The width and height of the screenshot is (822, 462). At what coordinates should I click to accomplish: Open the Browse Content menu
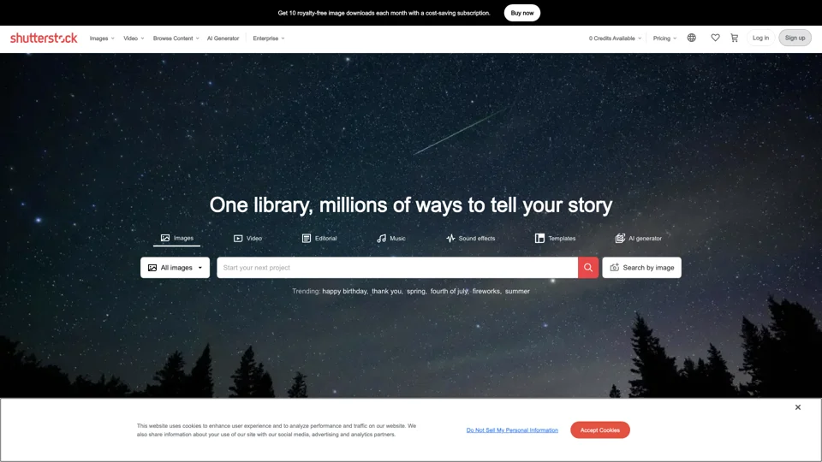(176, 38)
